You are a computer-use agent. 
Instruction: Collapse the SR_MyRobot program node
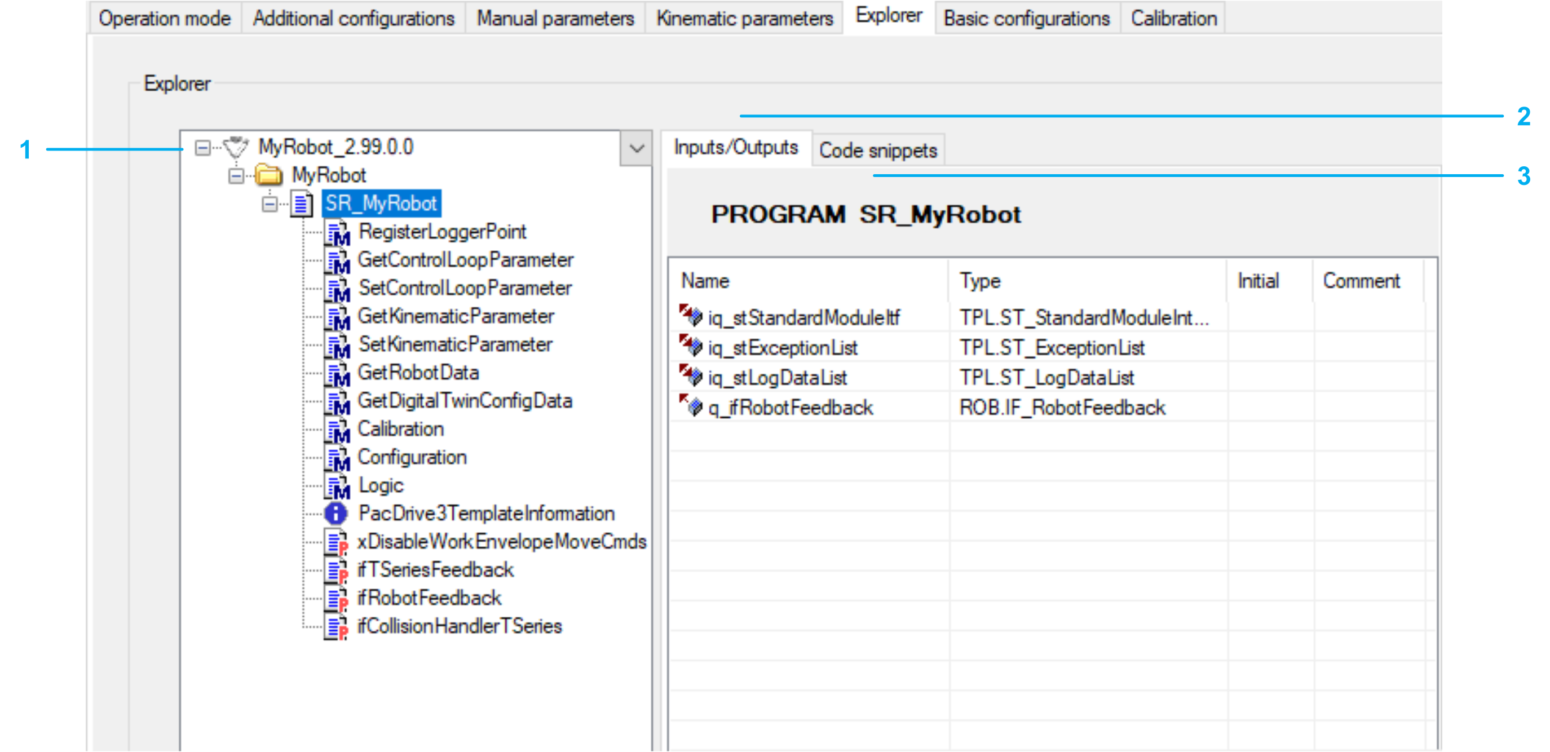click(270, 204)
